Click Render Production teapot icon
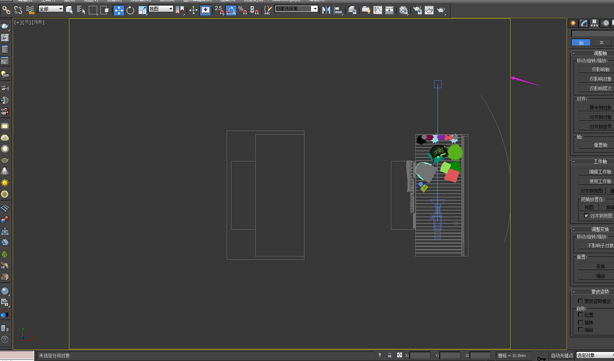614x361 pixels. (x=441, y=10)
